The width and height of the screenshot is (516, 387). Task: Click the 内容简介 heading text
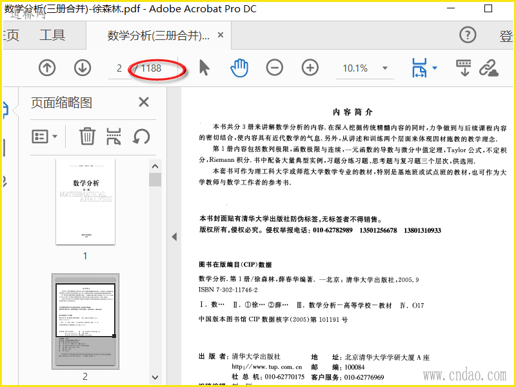point(352,112)
